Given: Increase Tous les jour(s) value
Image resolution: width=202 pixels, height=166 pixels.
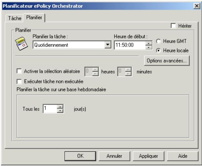Looking at the screenshot, I should [60, 107].
